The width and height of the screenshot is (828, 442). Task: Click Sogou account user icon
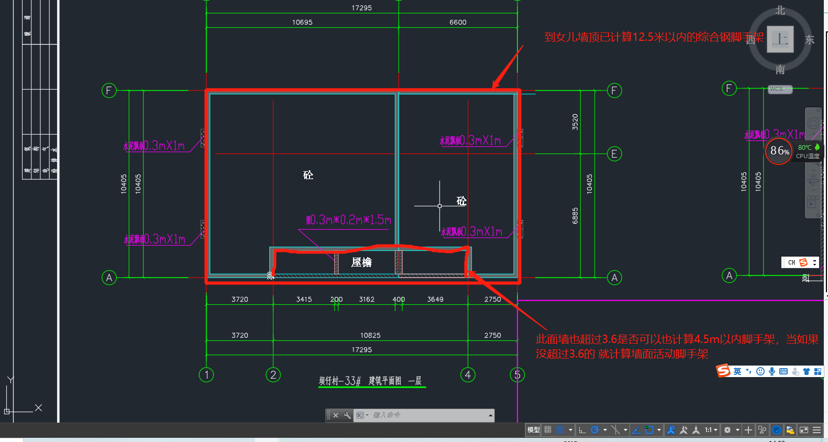[796, 371]
